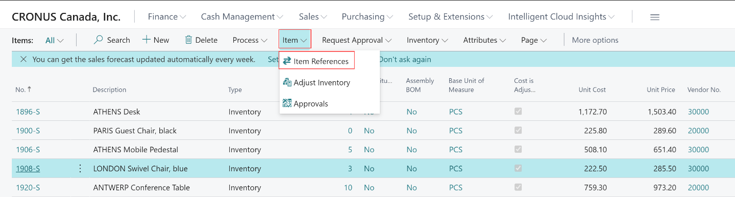Viewport: 735px width, 197px height.
Task: Click the Adjust Inventory icon
Action: [x=287, y=82]
